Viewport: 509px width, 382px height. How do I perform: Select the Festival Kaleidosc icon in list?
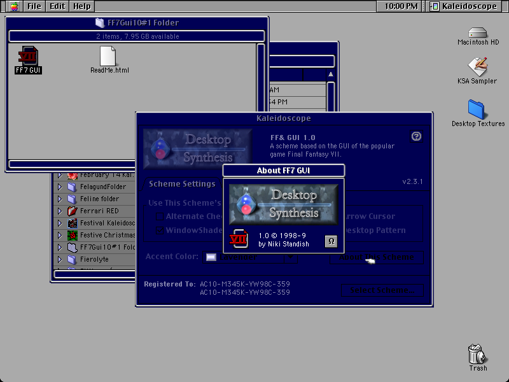coord(72,223)
